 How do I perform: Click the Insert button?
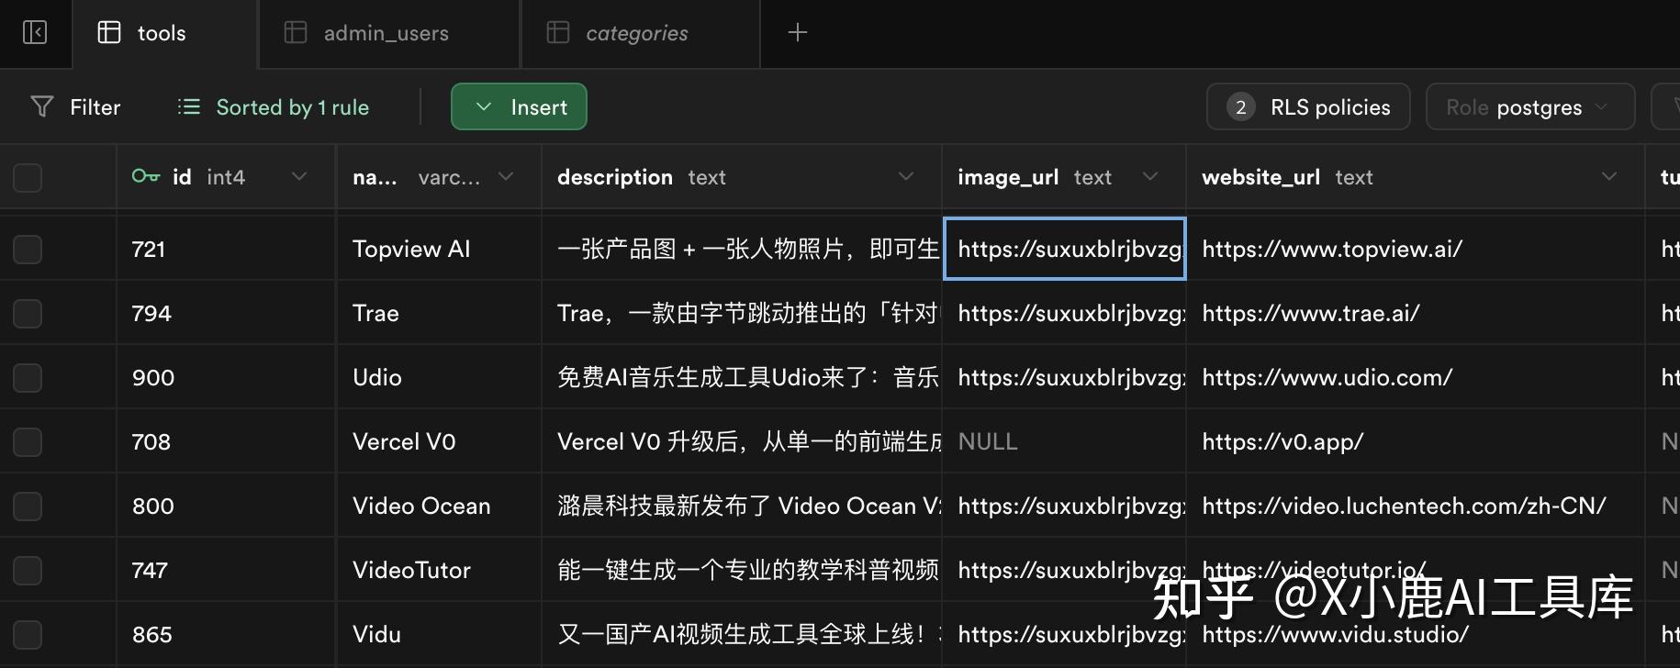[519, 107]
